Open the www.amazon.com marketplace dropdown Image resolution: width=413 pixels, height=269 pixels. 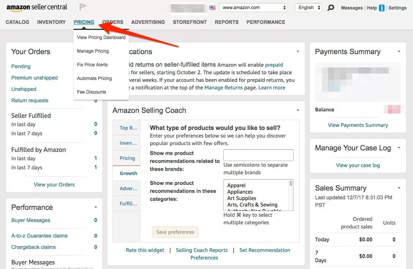tap(253, 8)
